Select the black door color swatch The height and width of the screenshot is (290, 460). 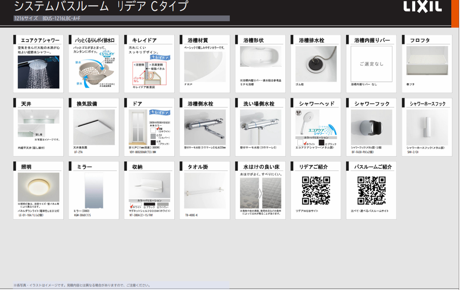pyautogui.click(x=153, y=142)
